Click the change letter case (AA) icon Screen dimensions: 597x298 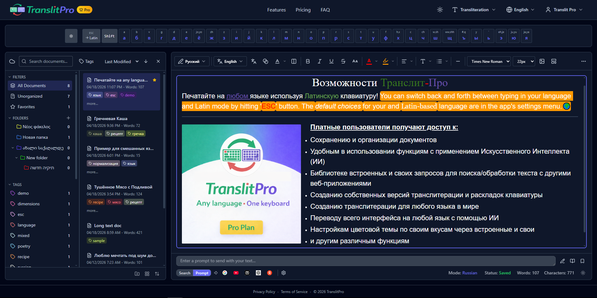pyautogui.click(x=355, y=61)
